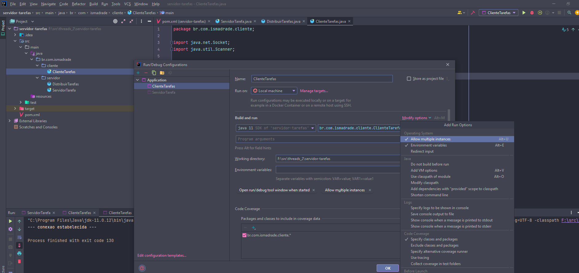The height and width of the screenshot is (273, 579).
Task: Toggle soft-wrap in the Run console
Action: coord(19,237)
